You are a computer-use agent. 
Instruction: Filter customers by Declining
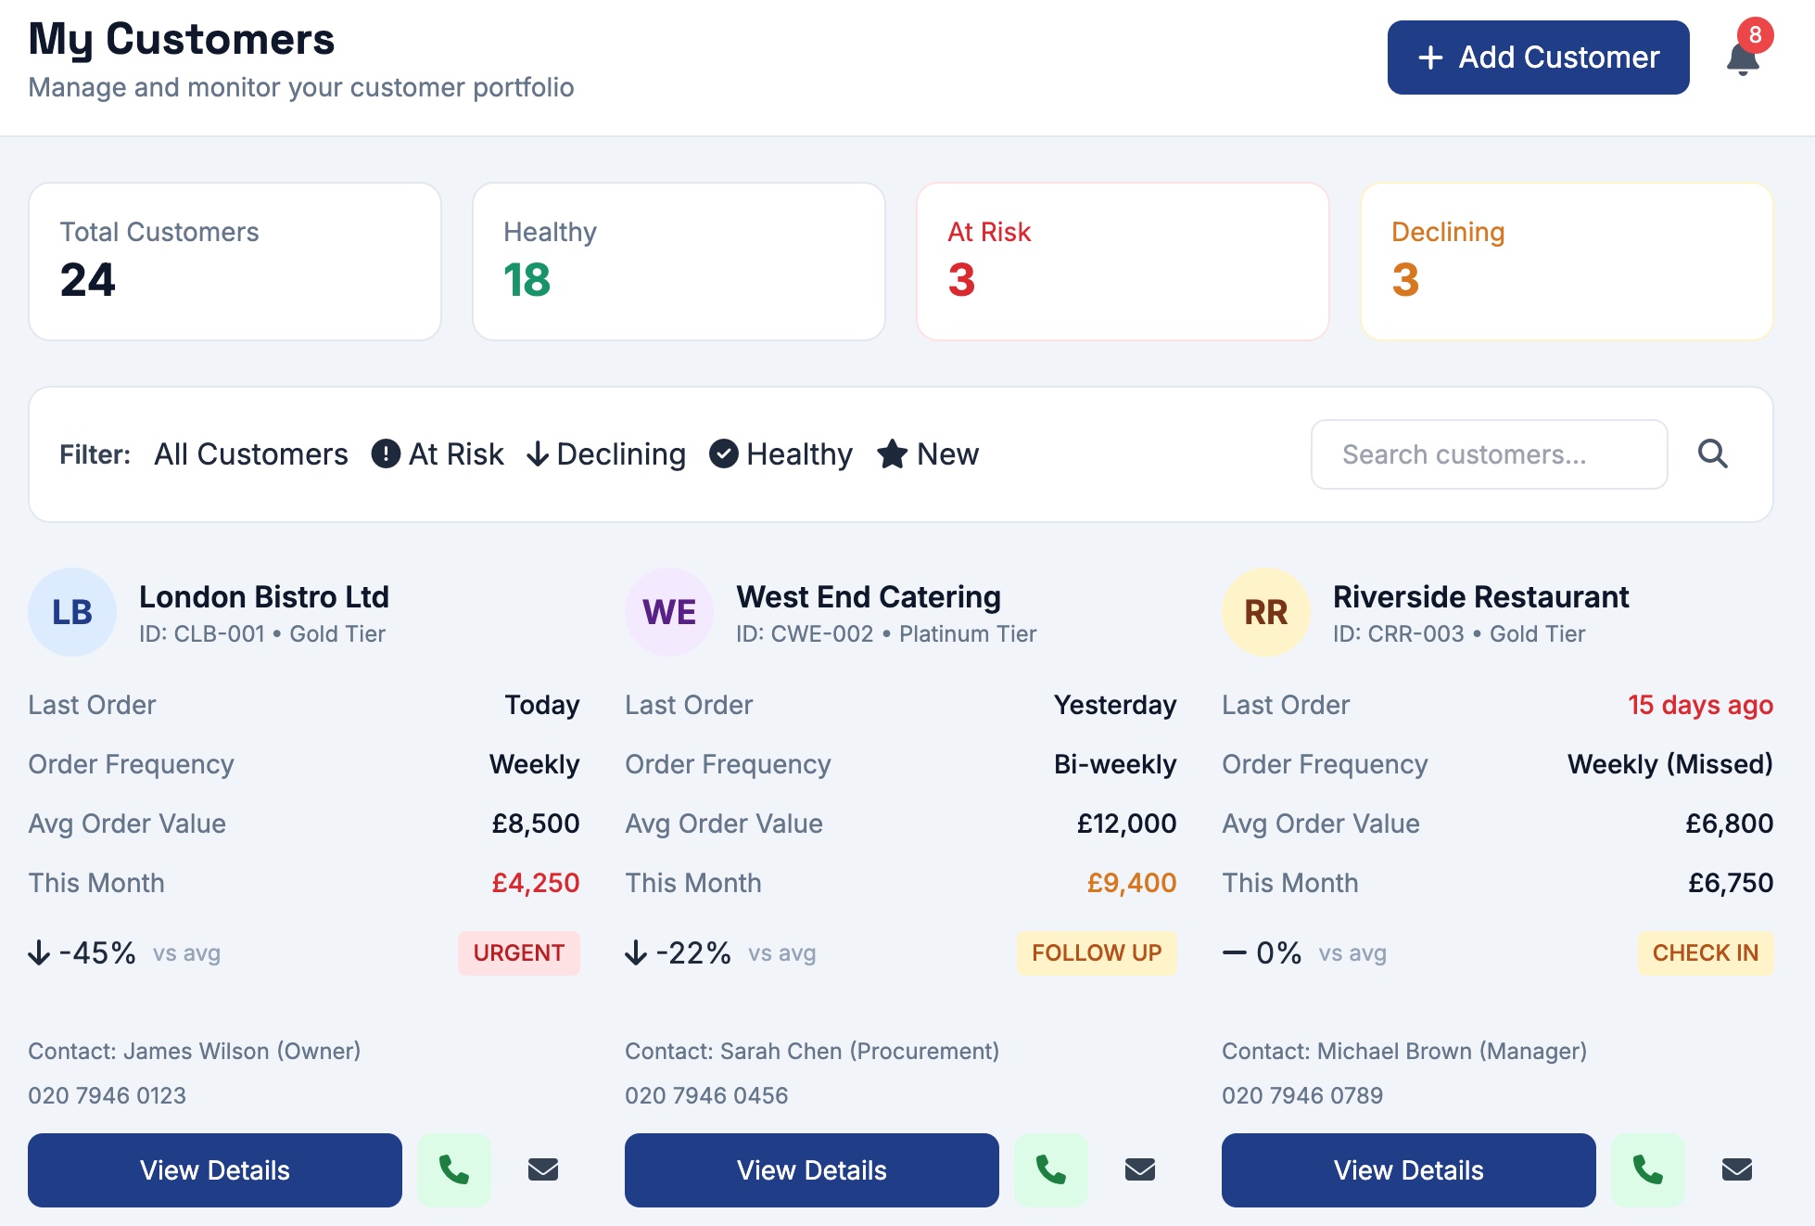pos(606,454)
